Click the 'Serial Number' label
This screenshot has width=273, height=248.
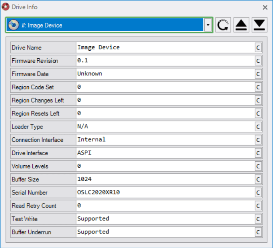pos(30,192)
